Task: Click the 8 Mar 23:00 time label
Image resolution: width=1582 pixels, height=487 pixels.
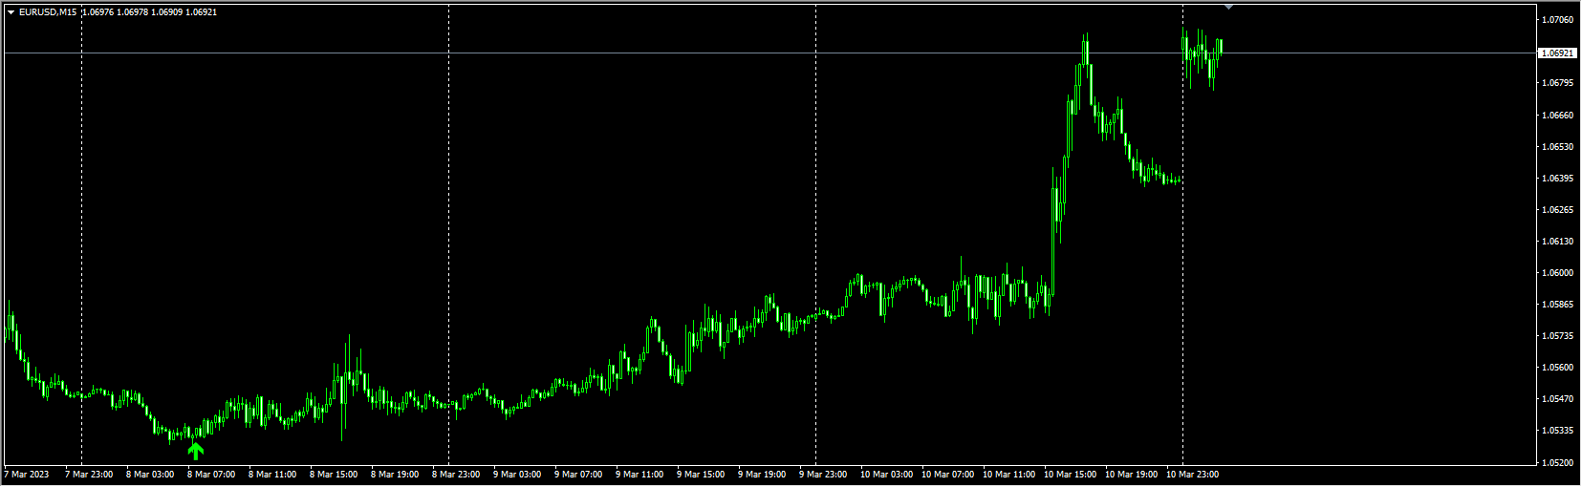Action: [456, 475]
